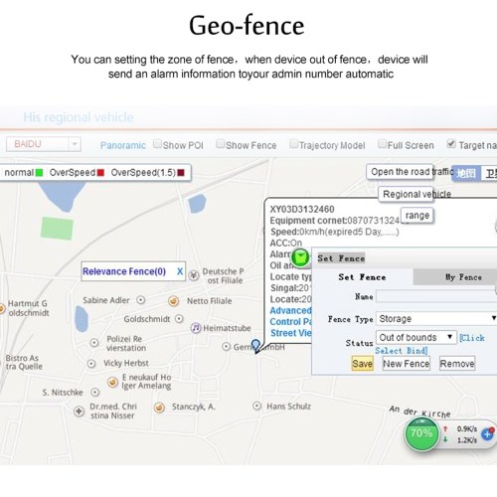The image size is (497, 497).
Task: Uncheck the Target name checkbox
Action: pos(451,144)
